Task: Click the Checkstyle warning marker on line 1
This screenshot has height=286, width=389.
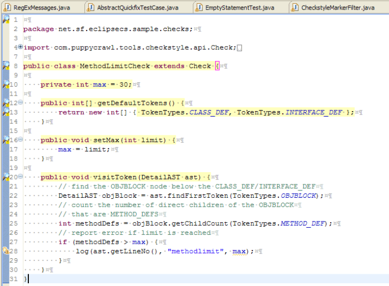Action: point(6,19)
